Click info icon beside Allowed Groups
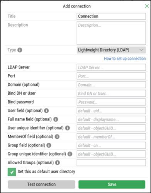 click(58, 162)
